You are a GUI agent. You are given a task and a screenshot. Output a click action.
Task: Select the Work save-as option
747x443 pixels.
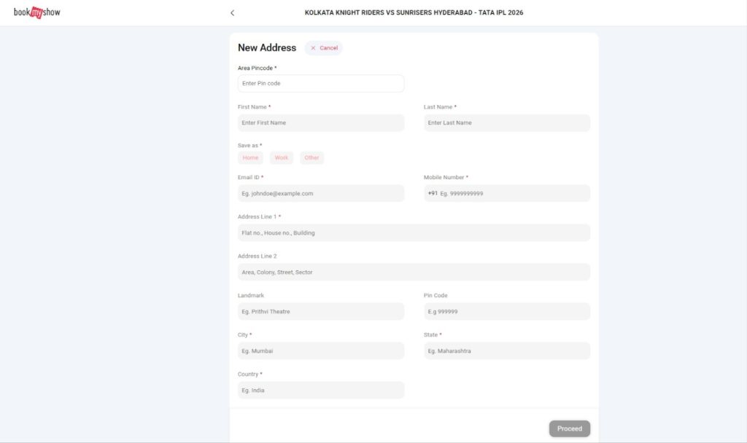281,157
